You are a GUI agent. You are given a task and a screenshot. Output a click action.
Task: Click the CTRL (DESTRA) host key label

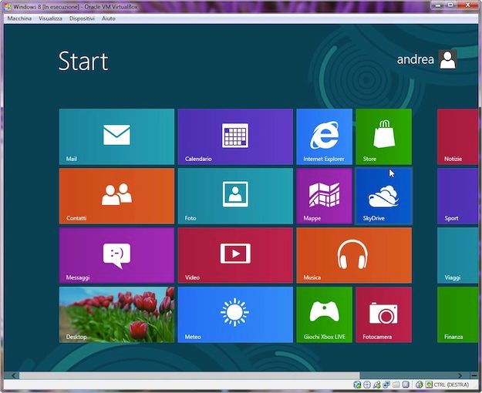(451, 385)
